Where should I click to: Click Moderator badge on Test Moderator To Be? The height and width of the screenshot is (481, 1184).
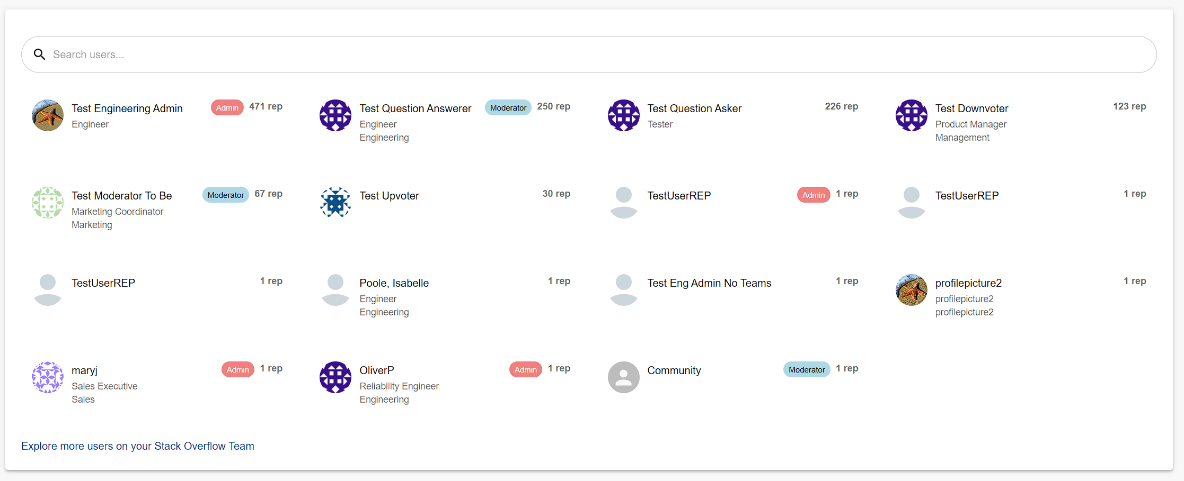click(x=226, y=195)
